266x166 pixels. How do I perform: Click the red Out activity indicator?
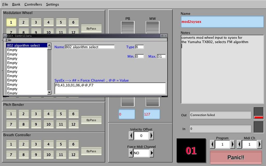[258, 117]
